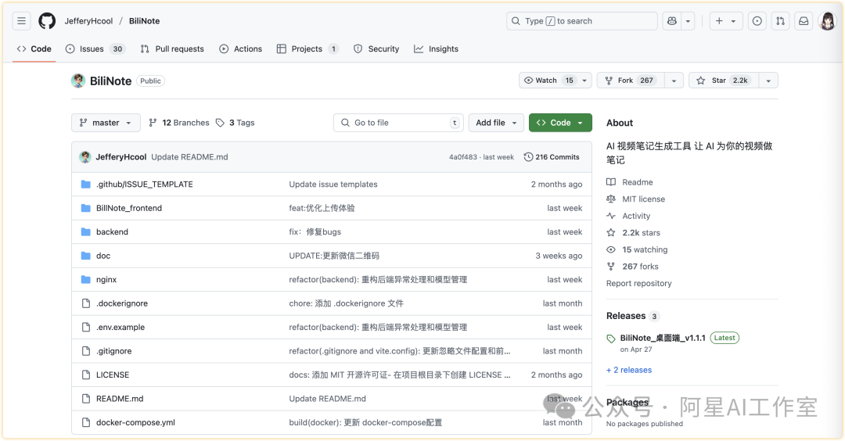
Task: Click the backend folder icon
Action: 86,231
